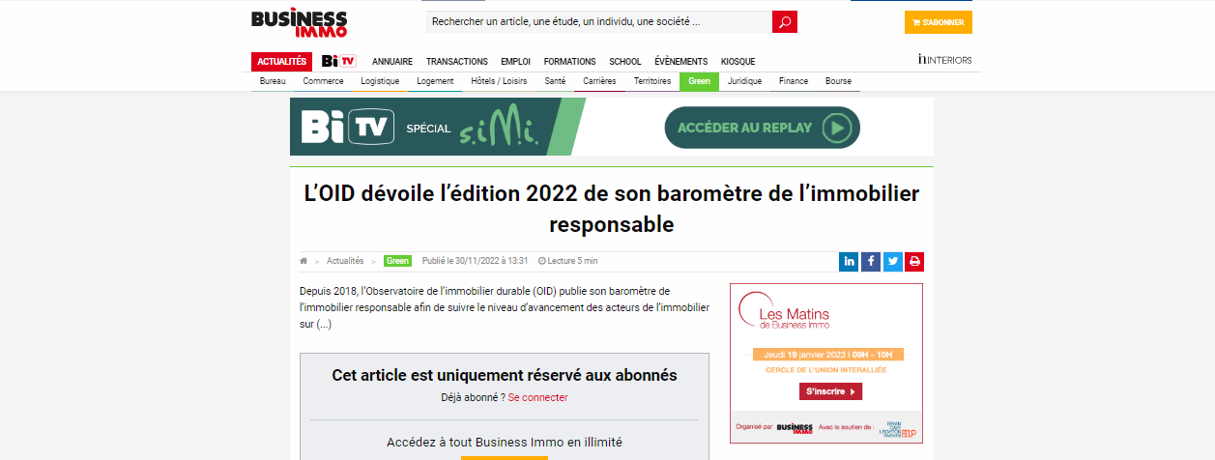Open the Kiosque menu

click(738, 62)
